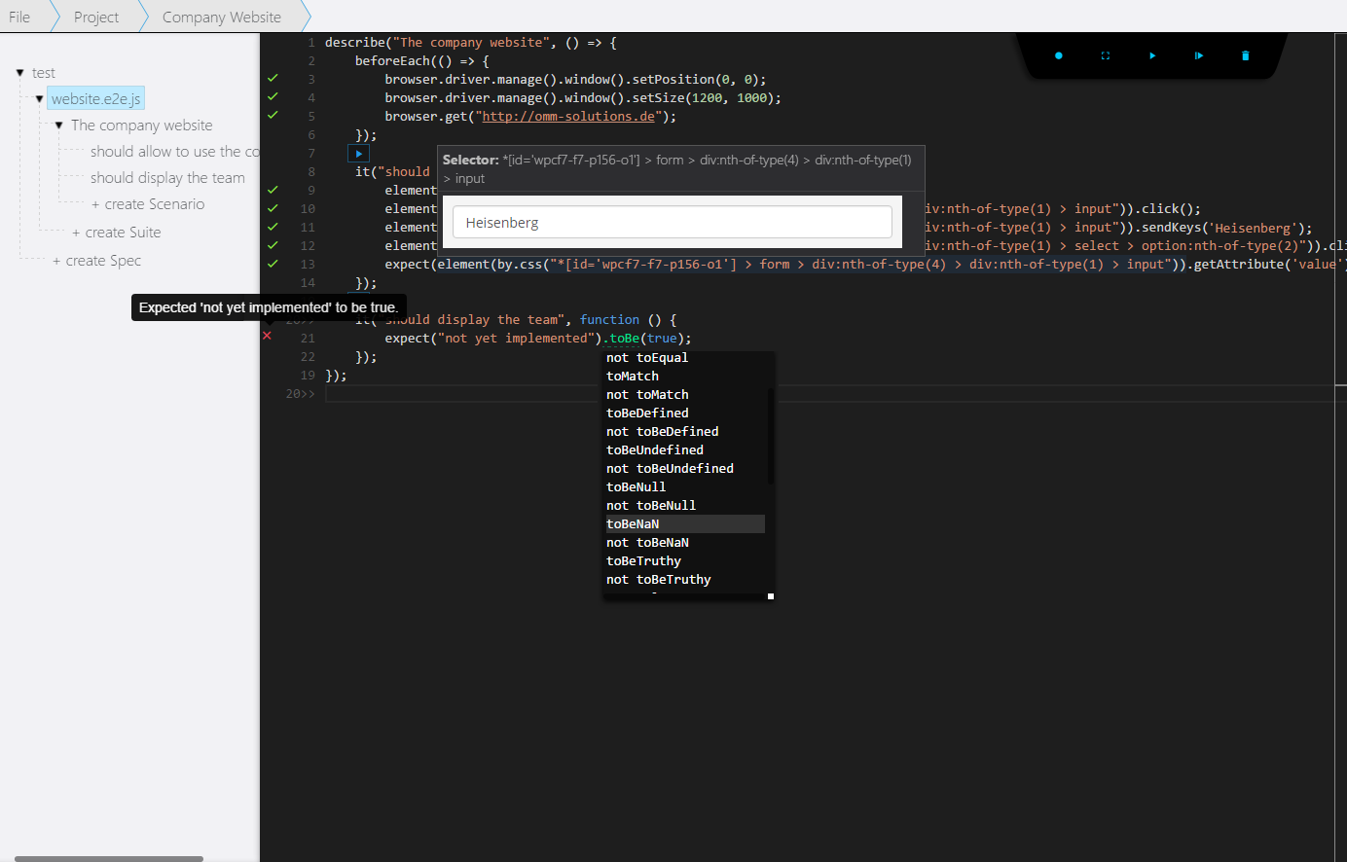
Task: Open the Company Website breadcrumb item
Action: pyautogui.click(x=222, y=17)
